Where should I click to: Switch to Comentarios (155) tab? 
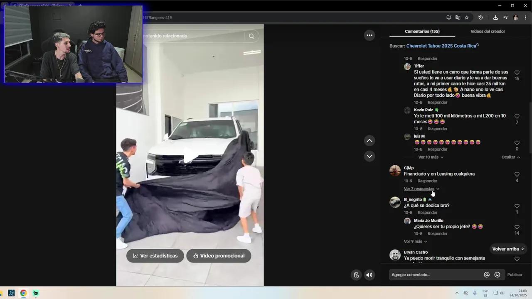tap(422, 31)
